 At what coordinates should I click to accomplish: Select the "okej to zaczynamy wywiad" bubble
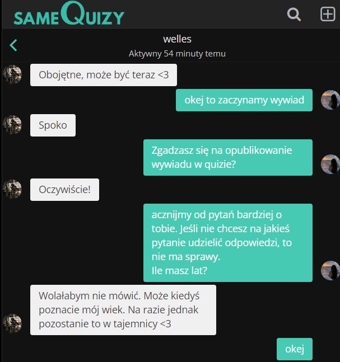click(244, 100)
